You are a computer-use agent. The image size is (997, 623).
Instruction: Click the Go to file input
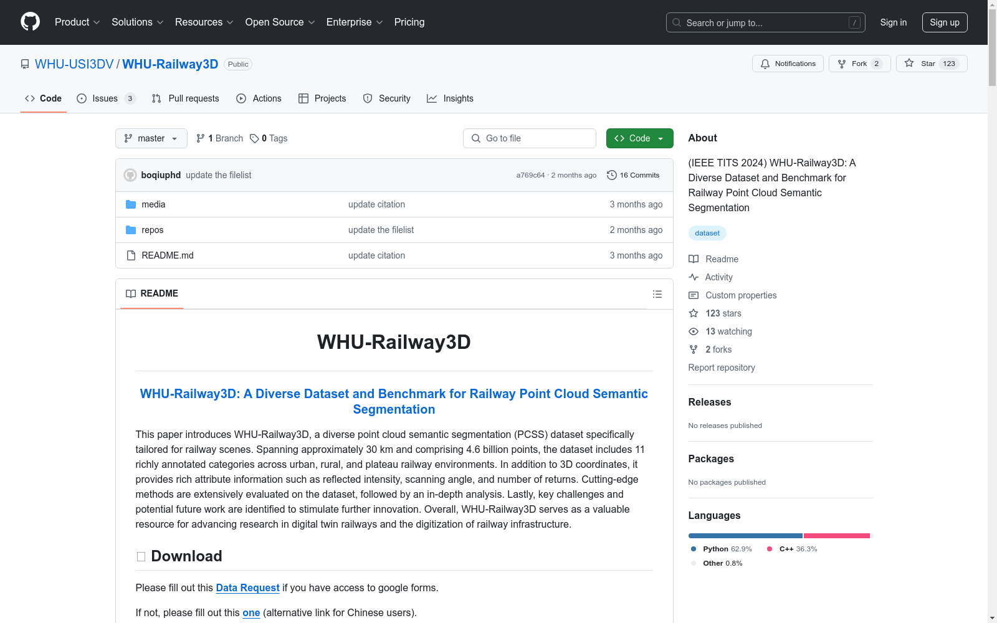coord(530,138)
